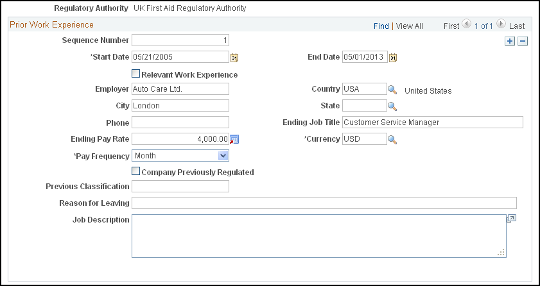Click into the Employer field
Screen dimensions: 540x286
coord(180,88)
